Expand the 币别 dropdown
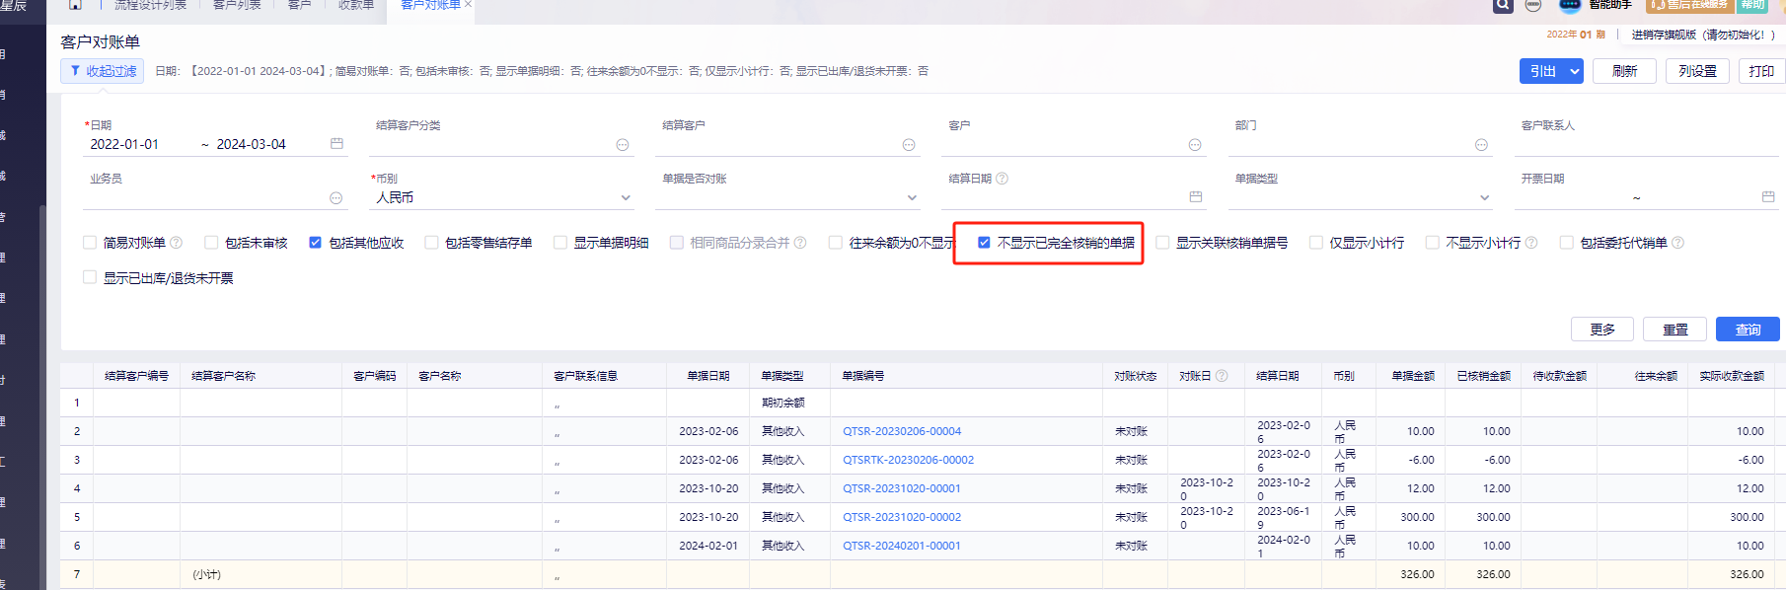Viewport: 1786px width, 590px height. coord(626,198)
